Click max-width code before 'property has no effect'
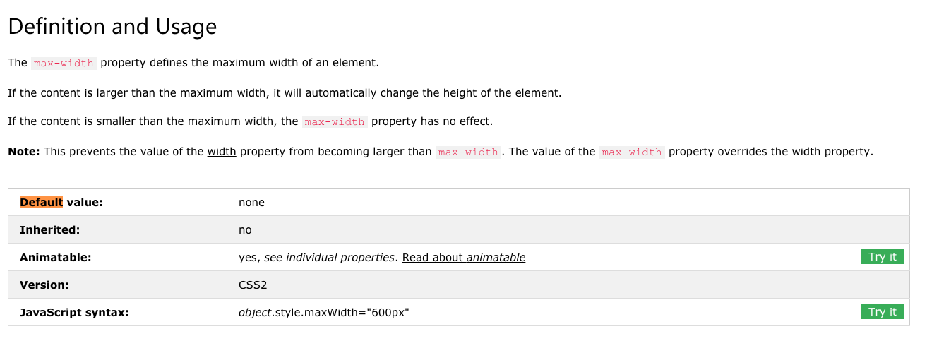The width and height of the screenshot is (939, 353). click(x=335, y=121)
